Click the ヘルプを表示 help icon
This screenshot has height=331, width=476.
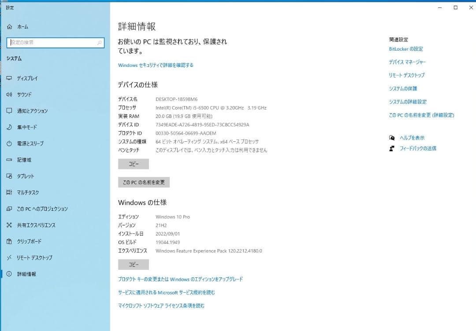[392, 137]
